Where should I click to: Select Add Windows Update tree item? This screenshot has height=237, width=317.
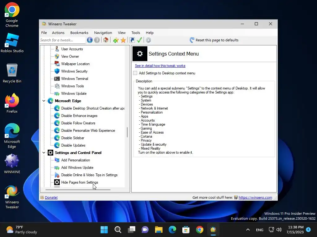(77, 168)
